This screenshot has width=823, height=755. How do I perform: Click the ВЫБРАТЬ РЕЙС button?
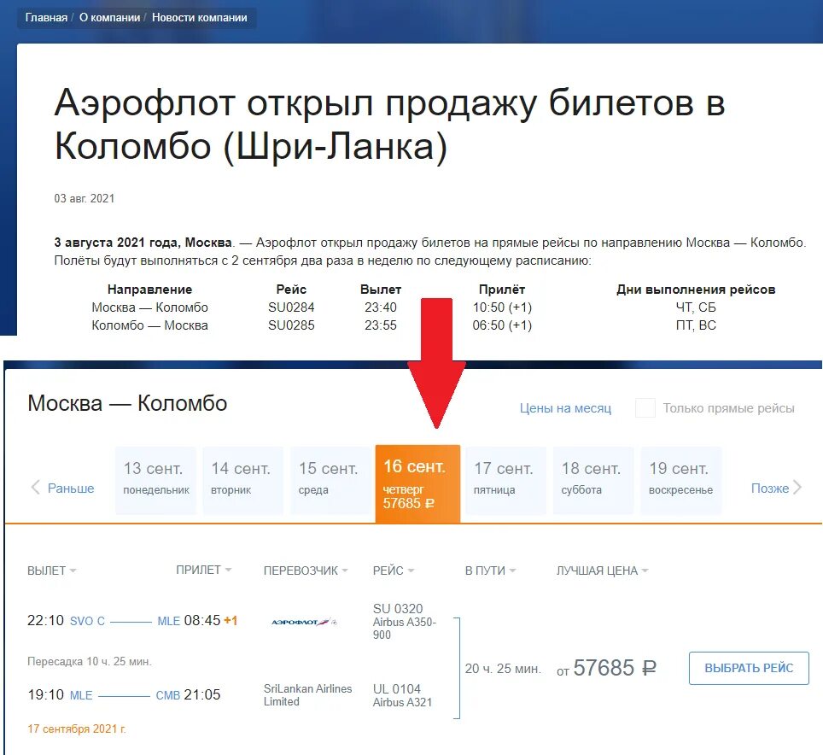[749, 668]
